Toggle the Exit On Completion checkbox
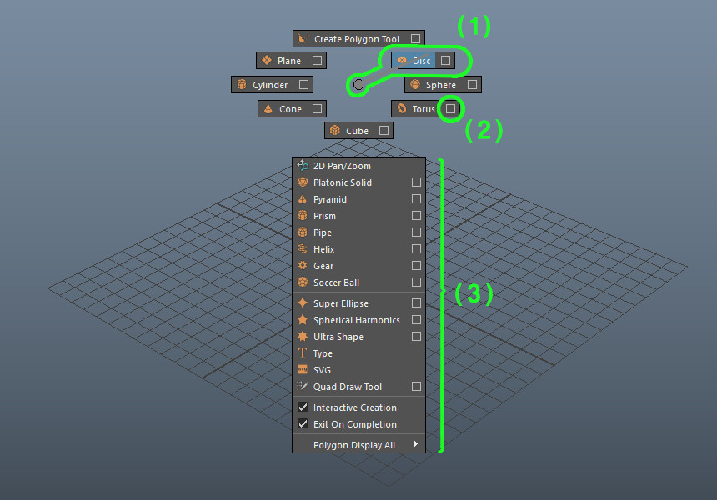The image size is (717, 500). [303, 423]
